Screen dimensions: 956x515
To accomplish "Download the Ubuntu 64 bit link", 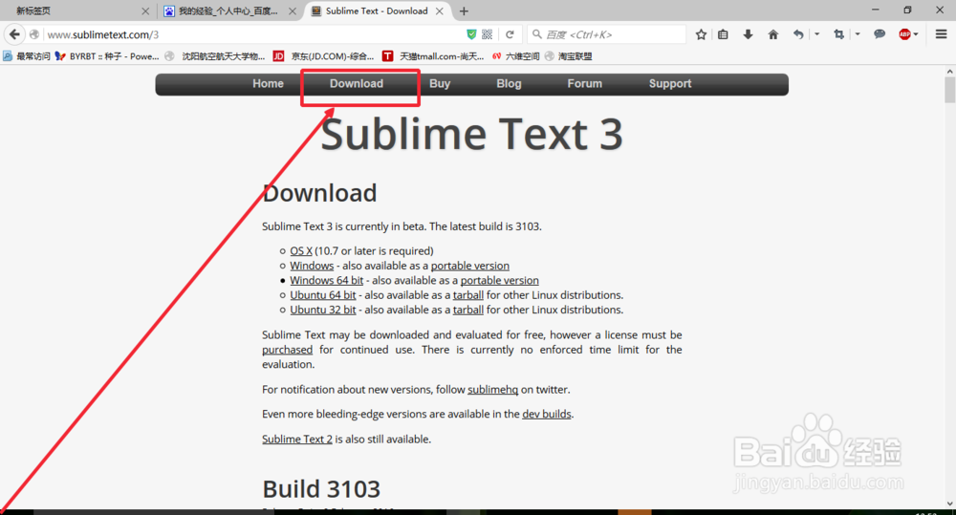I will pyautogui.click(x=323, y=295).
